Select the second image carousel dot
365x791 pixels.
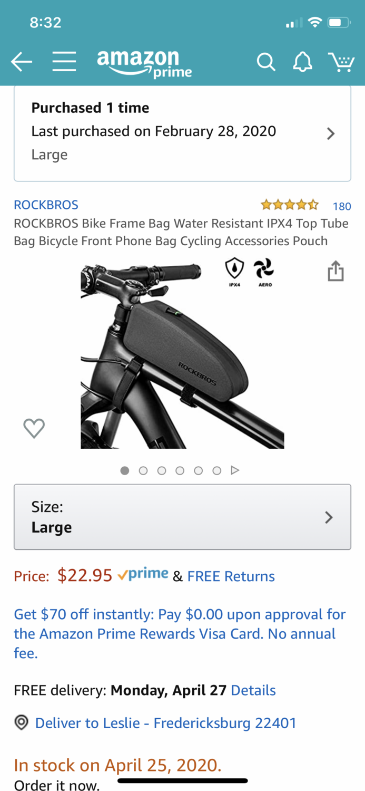click(x=143, y=470)
